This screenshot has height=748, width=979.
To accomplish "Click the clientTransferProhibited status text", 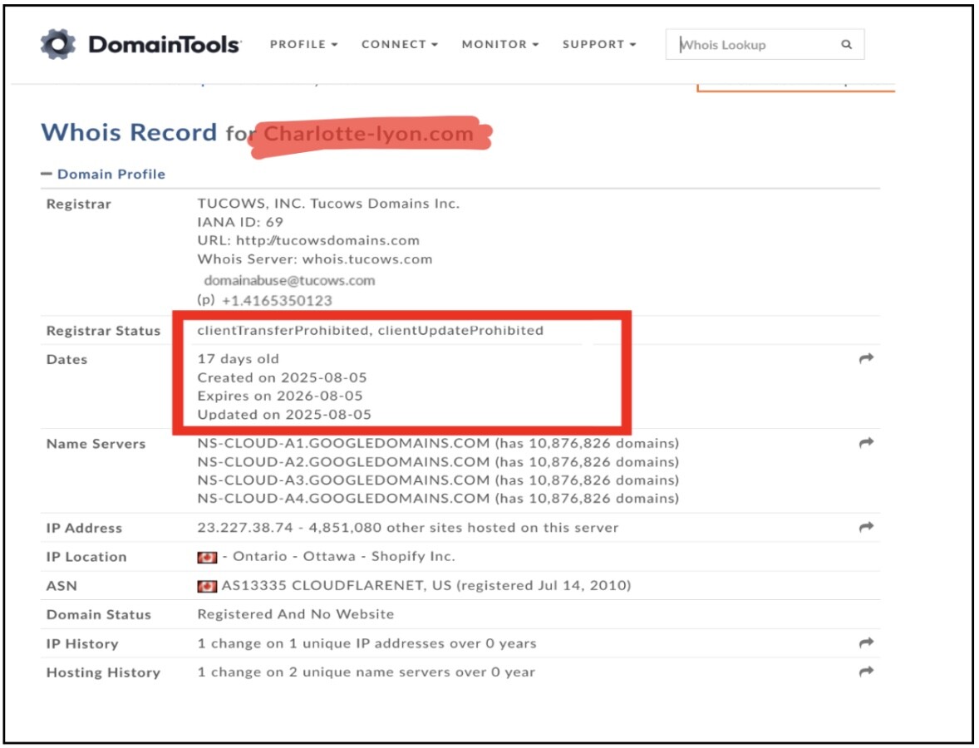I will coord(283,330).
